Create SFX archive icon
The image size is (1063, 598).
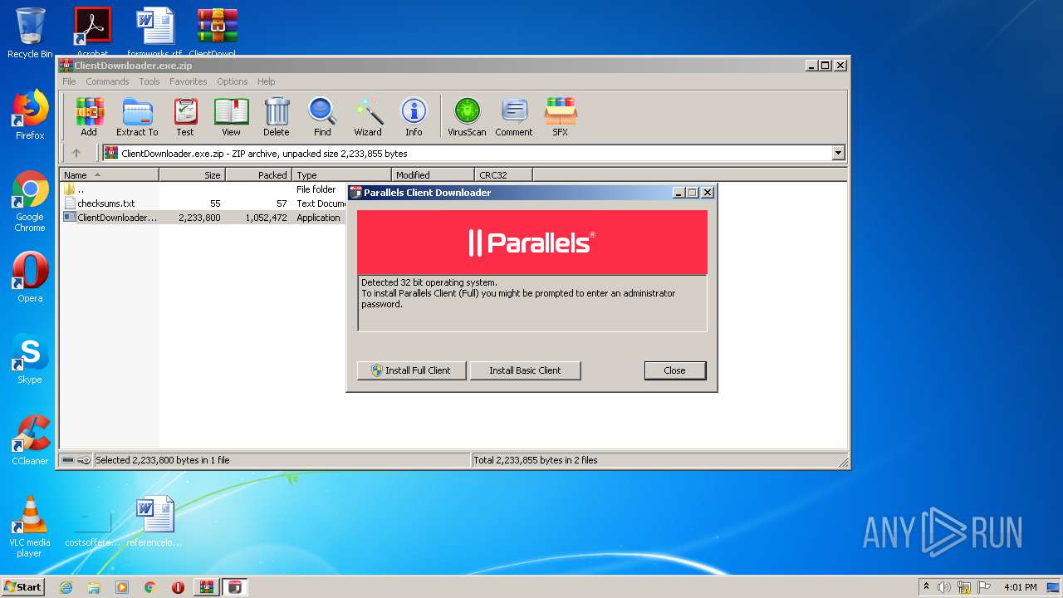(x=561, y=117)
